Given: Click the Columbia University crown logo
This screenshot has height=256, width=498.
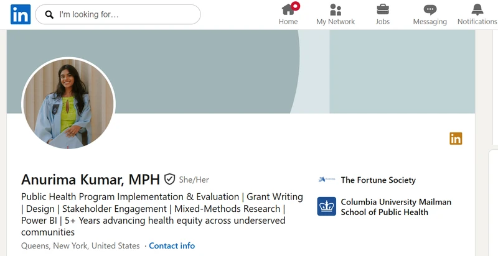Looking at the screenshot, I should tap(326, 206).
